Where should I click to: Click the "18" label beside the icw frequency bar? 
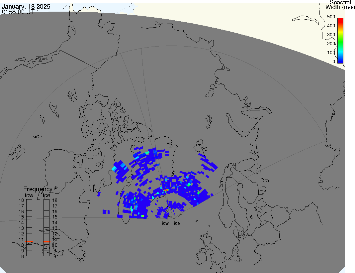coord(21,200)
